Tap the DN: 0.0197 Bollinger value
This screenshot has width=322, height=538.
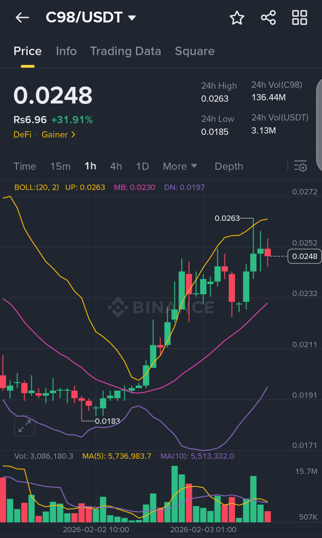click(x=184, y=187)
